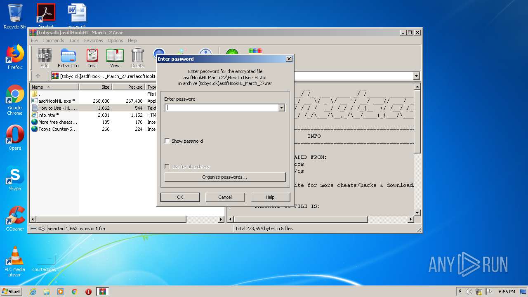
Task: Click Packed column header
Action: click(128, 87)
